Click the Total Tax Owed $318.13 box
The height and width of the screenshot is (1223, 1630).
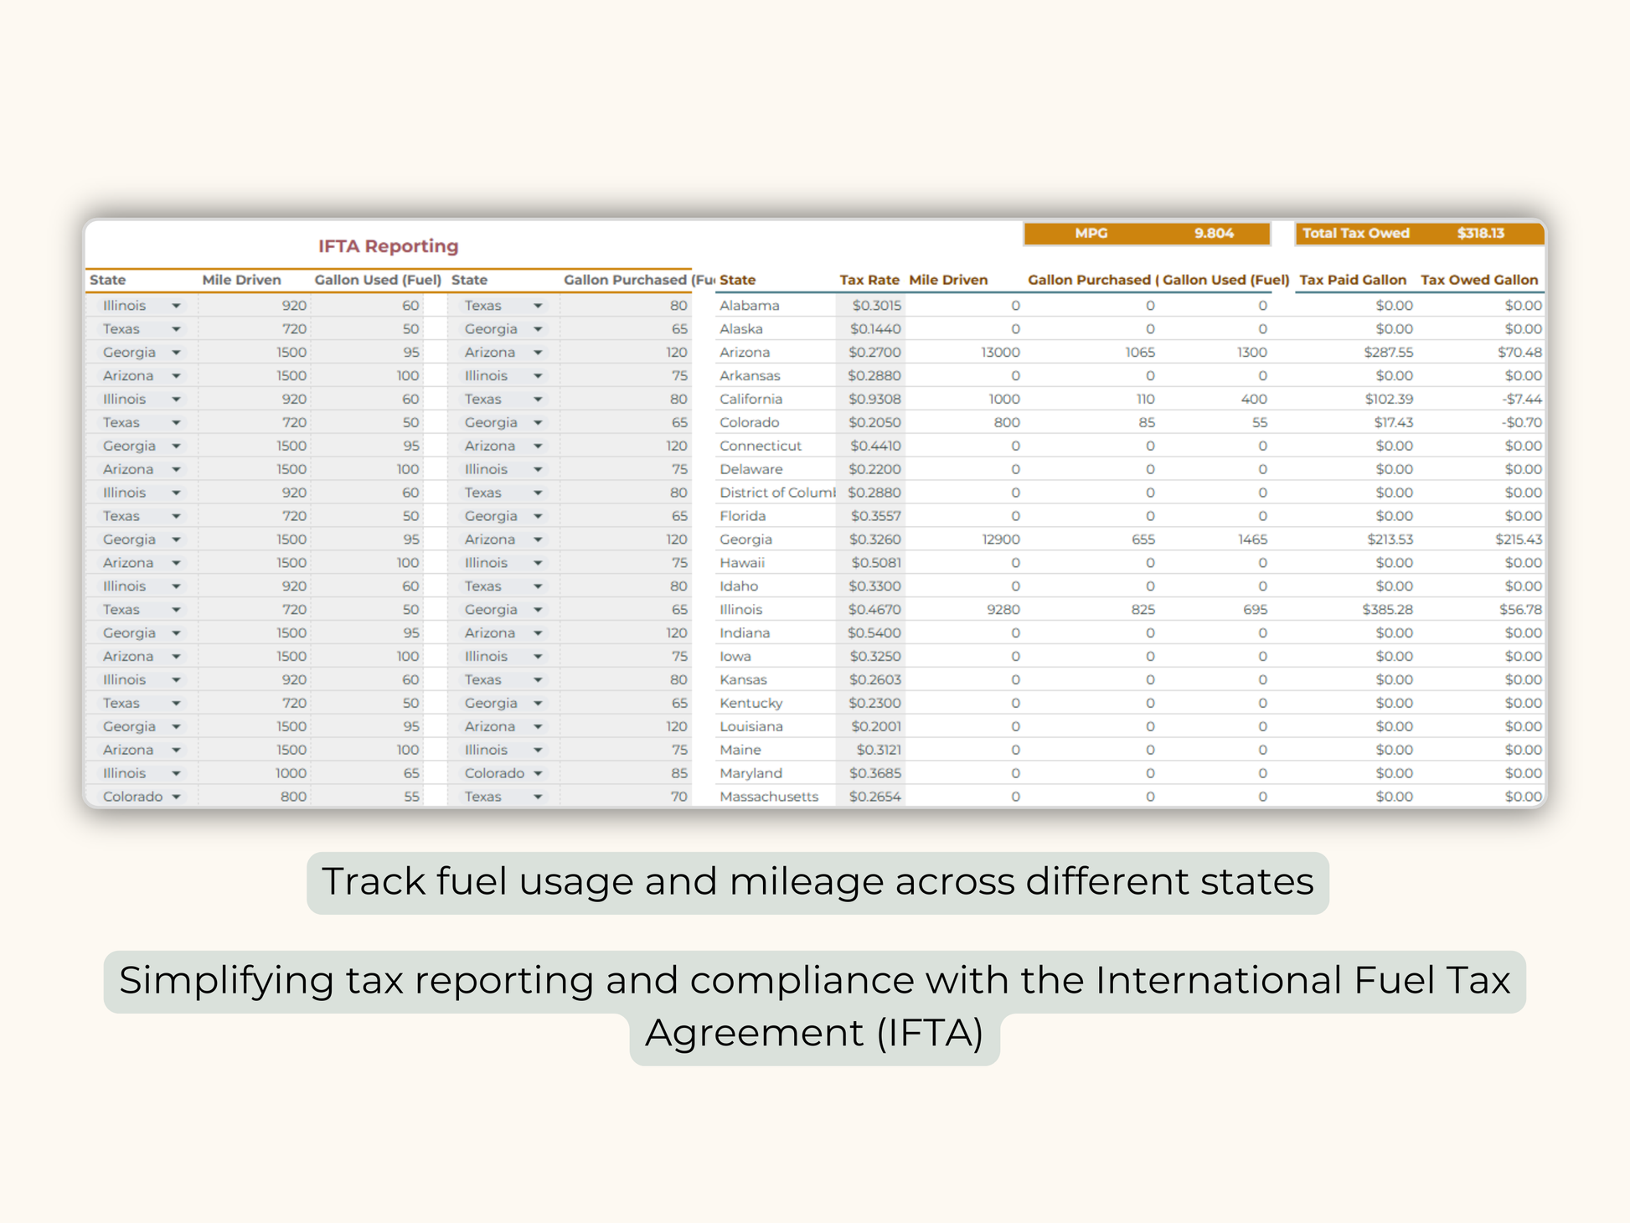tap(1419, 234)
